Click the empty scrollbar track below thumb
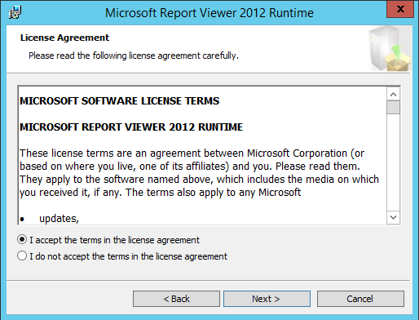 (393, 162)
